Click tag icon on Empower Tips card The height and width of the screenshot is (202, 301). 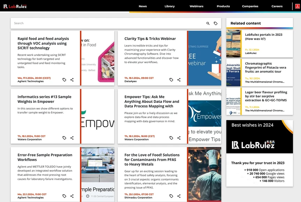171,138
